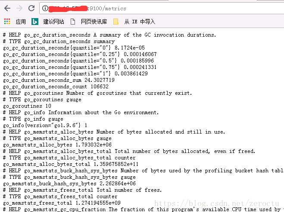Focus the address bar showing :9100/metrics

point(162,8)
